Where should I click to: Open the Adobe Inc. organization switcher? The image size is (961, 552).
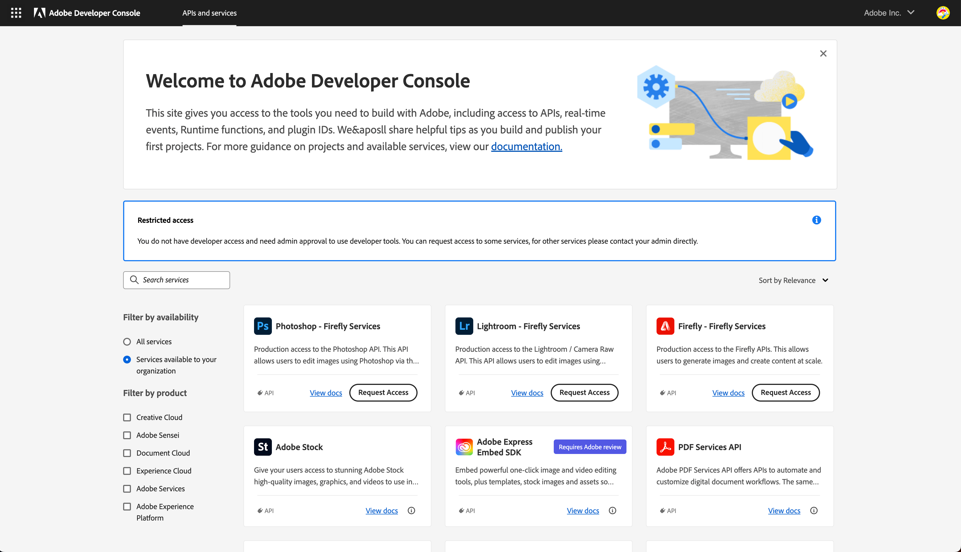pos(889,13)
